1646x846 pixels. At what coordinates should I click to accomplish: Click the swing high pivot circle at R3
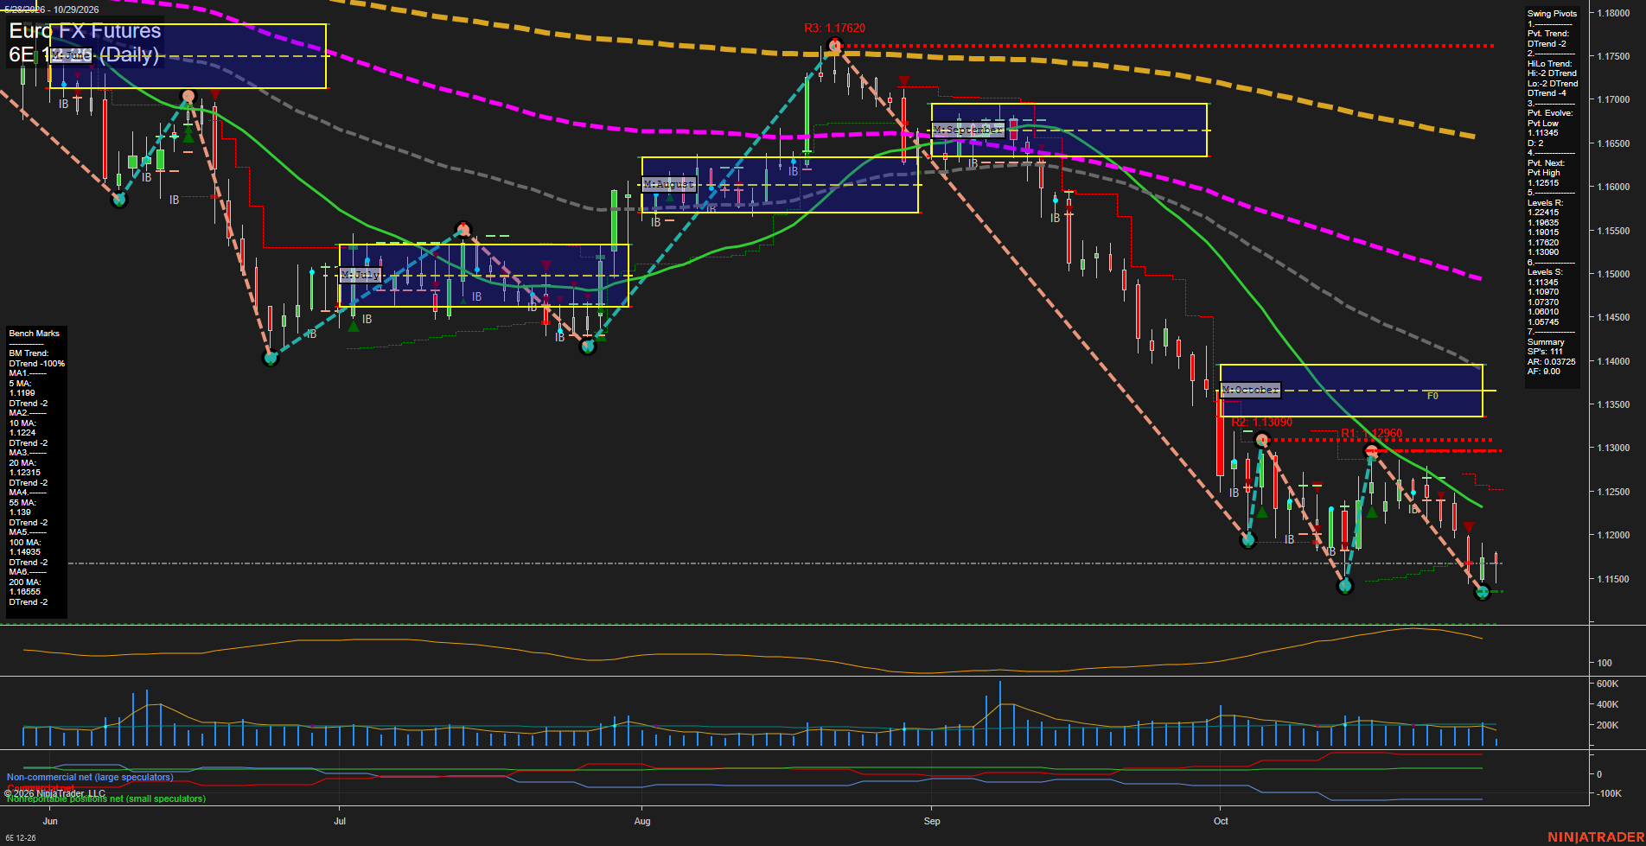pos(834,46)
